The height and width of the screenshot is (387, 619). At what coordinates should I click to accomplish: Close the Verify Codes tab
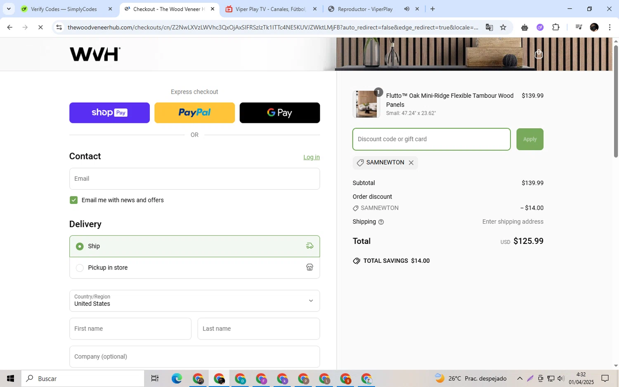110,9
